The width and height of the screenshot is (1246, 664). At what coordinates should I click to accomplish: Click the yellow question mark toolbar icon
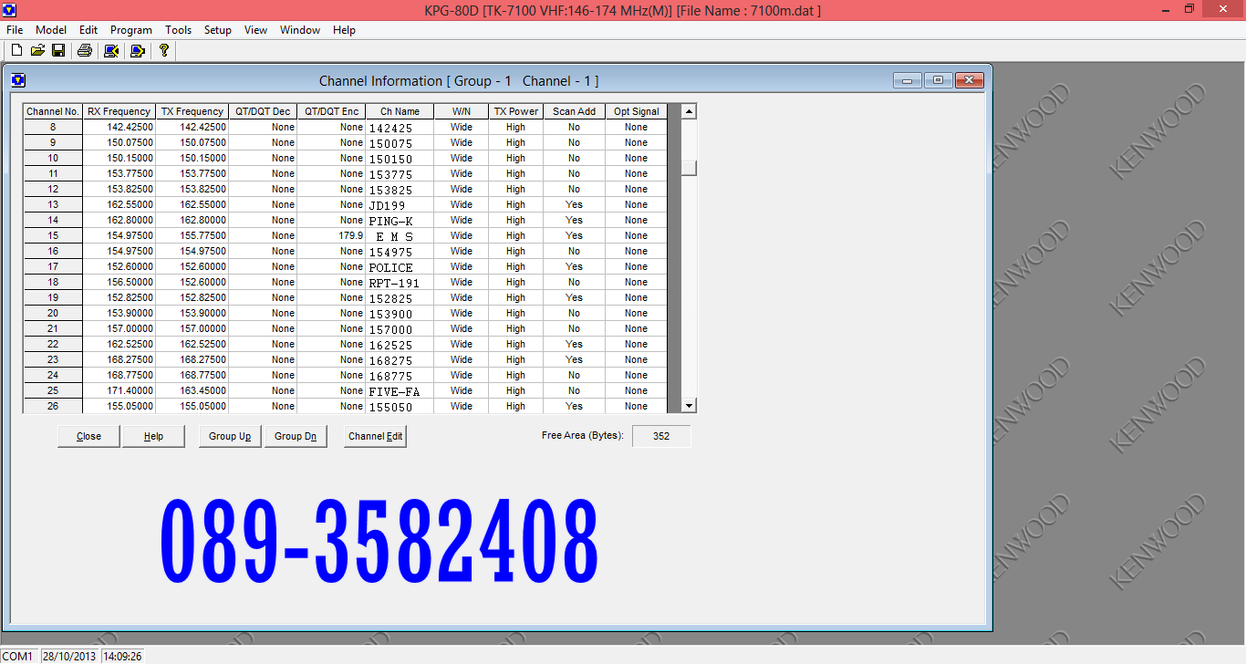pos(164,50)
